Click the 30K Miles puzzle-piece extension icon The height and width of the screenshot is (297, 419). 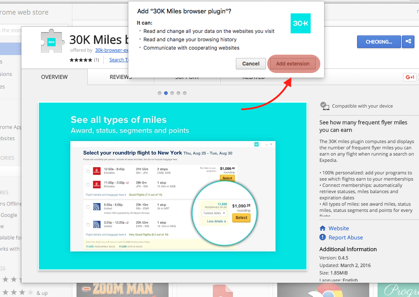pyautogui.click(x=52, y=41)
